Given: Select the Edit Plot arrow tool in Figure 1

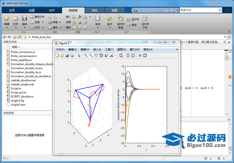Looking at the screenshot, I should pyautogui.click(x=79, y=55).
